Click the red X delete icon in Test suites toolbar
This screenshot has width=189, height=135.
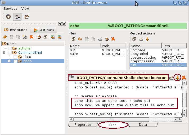point(31,37)
